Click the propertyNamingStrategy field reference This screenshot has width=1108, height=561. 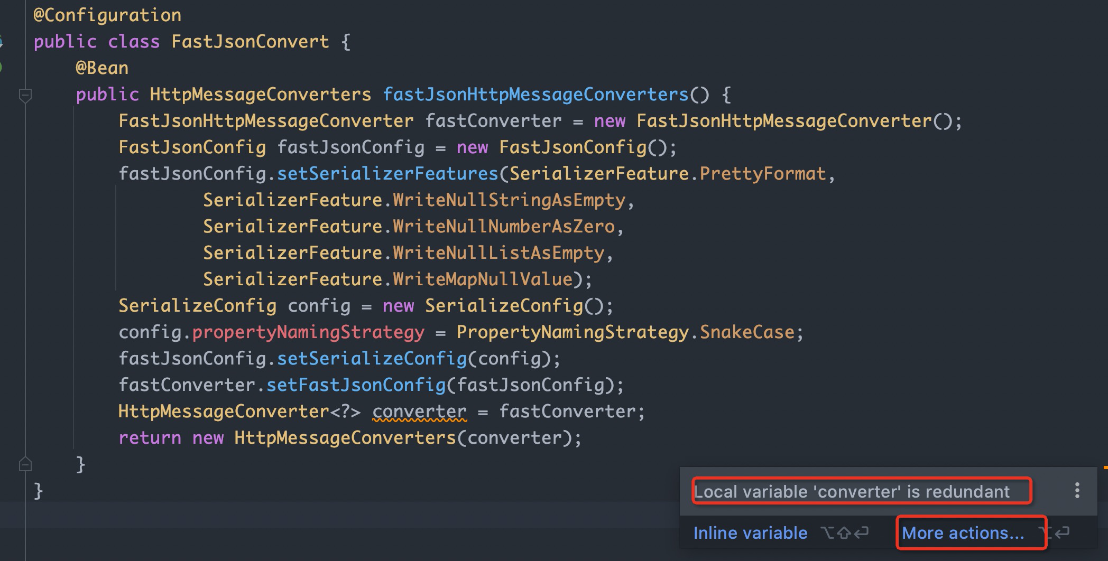[x=308, y=332]
